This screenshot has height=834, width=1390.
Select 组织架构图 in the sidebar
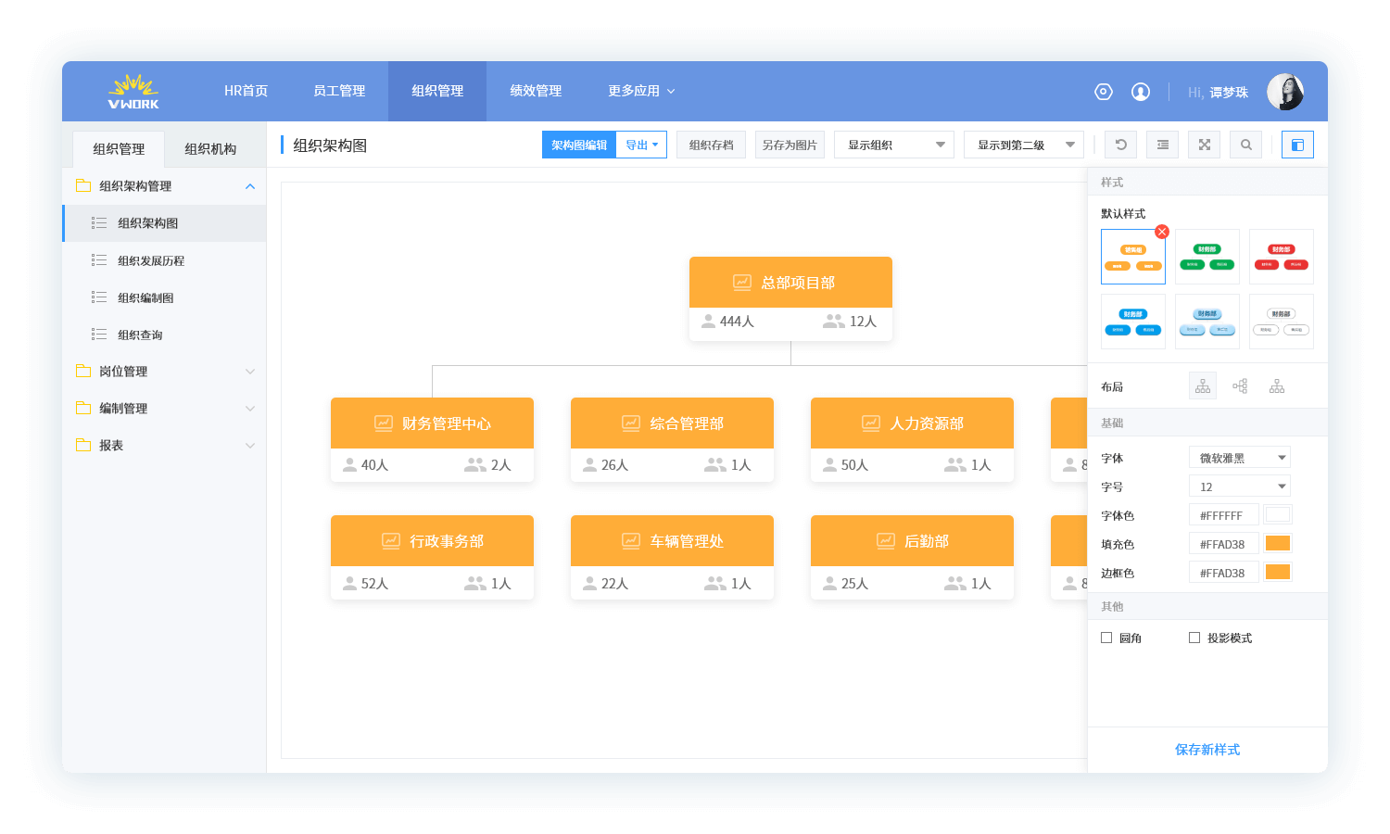click(164, 223)
